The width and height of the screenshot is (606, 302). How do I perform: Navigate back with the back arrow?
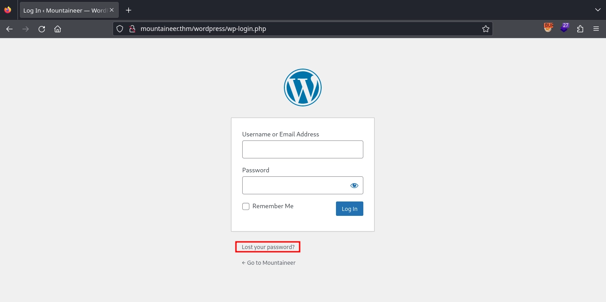coord(9,29)
